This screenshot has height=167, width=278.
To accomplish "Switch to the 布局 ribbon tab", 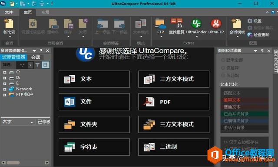I will click(x=45, y=12).
